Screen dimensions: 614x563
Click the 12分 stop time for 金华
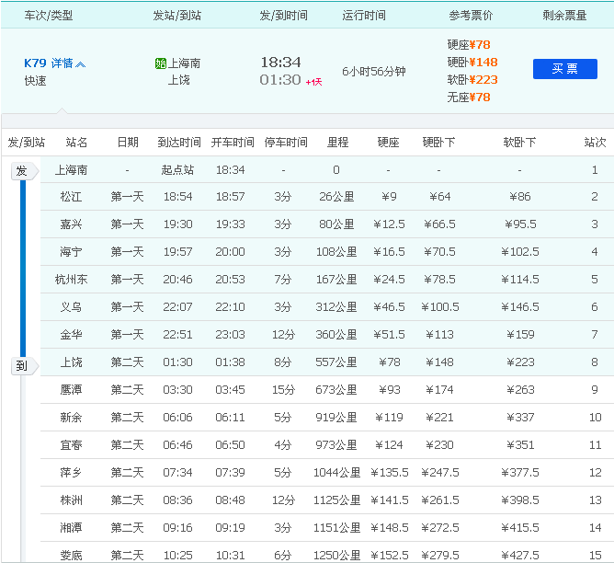point(283,334)
